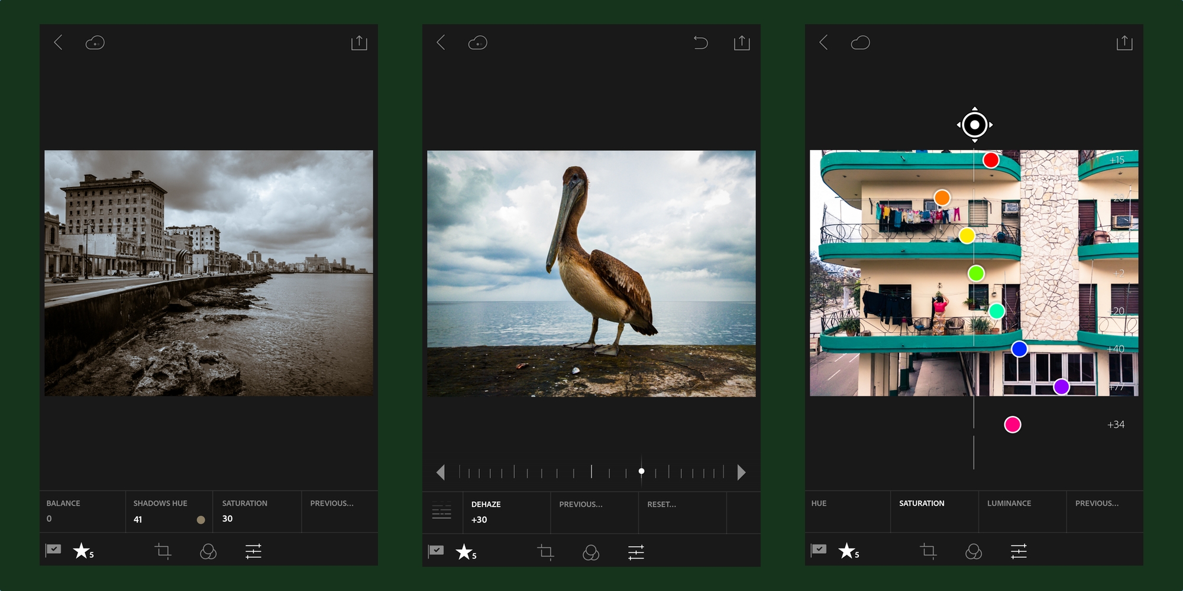The image size is (1183, 591).
Task: Select the targeted adjustment tool above balcony photo
Action: pos(974,125)
